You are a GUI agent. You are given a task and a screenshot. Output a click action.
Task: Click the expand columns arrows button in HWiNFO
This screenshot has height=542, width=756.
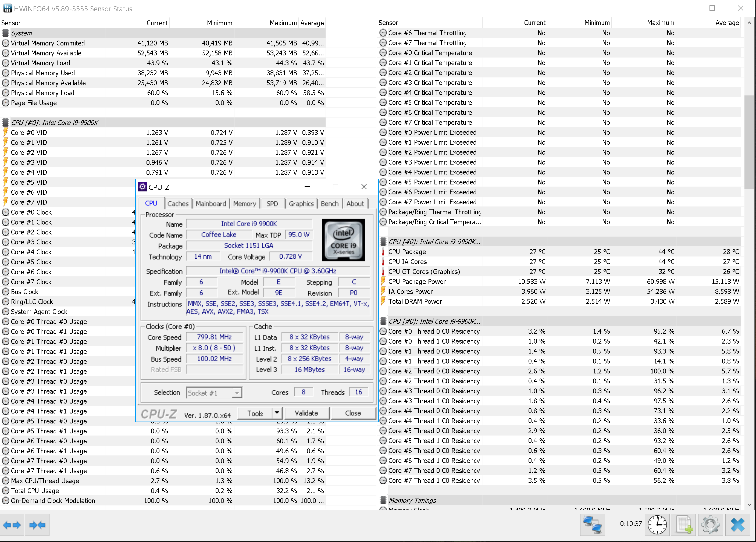[x=12, y=525]
